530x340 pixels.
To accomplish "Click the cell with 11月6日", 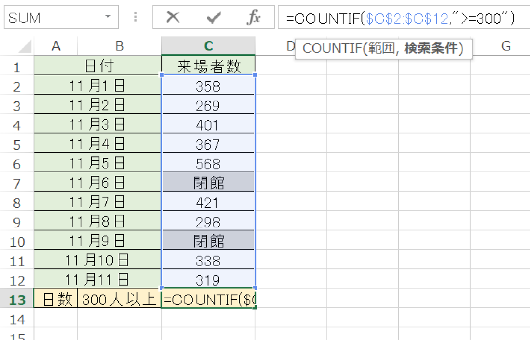I will coord(98,182).
